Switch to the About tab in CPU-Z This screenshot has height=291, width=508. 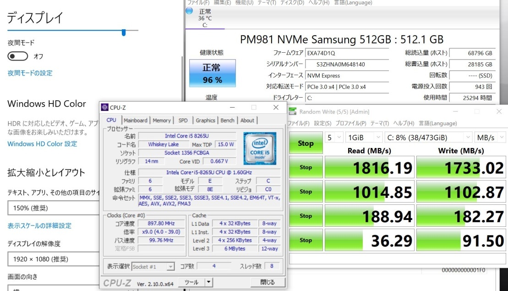click(x=247, y=120)
